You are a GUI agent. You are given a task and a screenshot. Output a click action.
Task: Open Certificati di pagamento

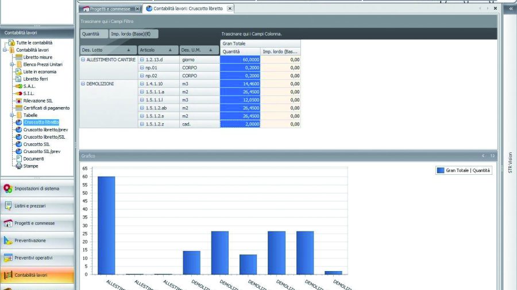[46, 108]
